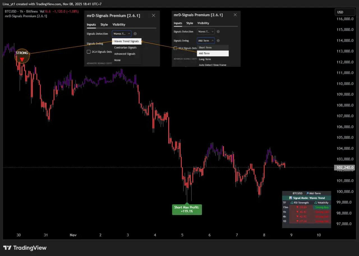This screenshot has width=359, height=256.
Task: Click the Strong-Buy cell in the table
Action: click(x=321, y=207)
